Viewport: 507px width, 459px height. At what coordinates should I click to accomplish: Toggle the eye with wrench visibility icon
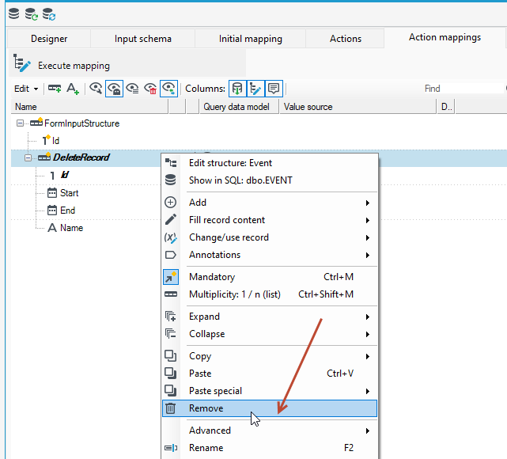96,89
